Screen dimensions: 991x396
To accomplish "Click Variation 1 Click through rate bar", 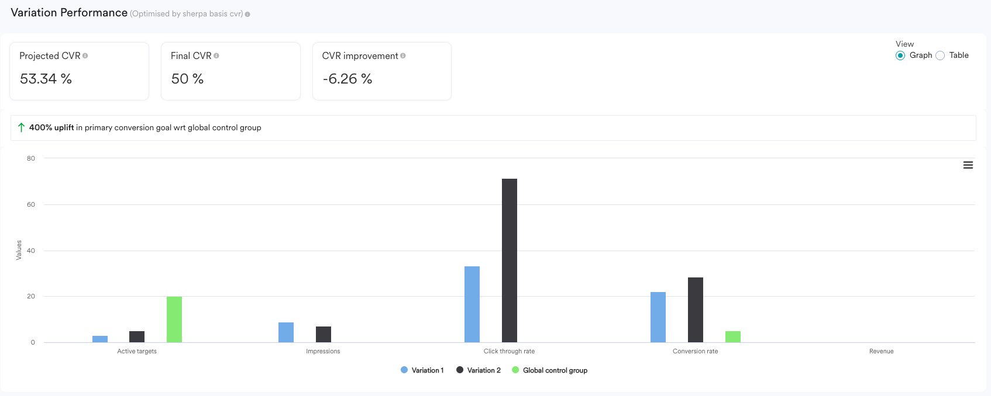I will click(x=472, y=304).
